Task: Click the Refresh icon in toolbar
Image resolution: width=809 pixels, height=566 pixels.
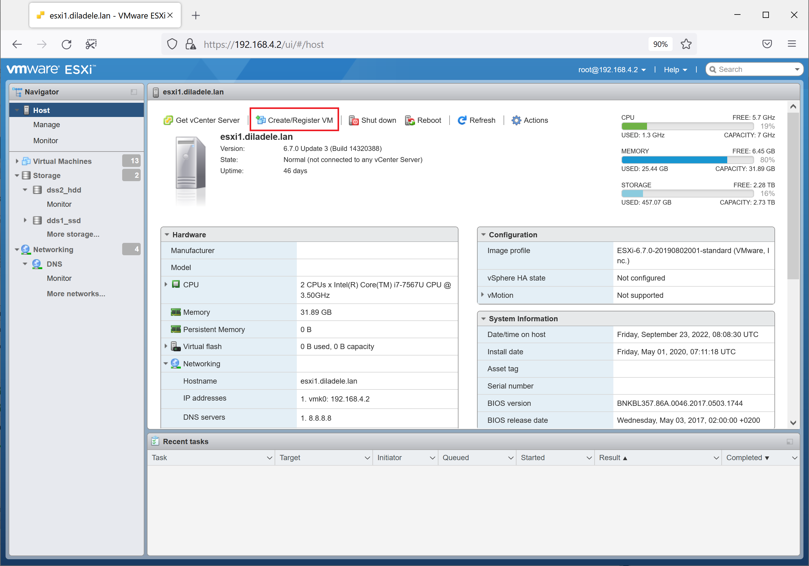Action: 462,120
